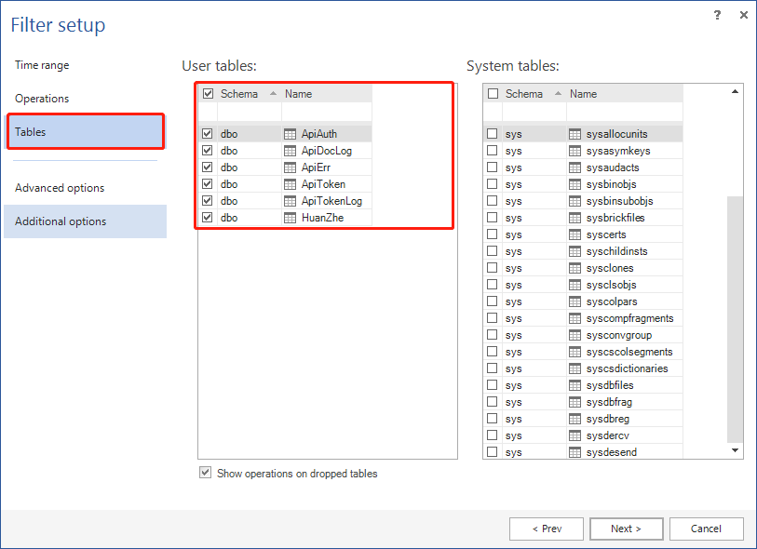Uncheck the HuanZhe table checkbox

[207, 217]
